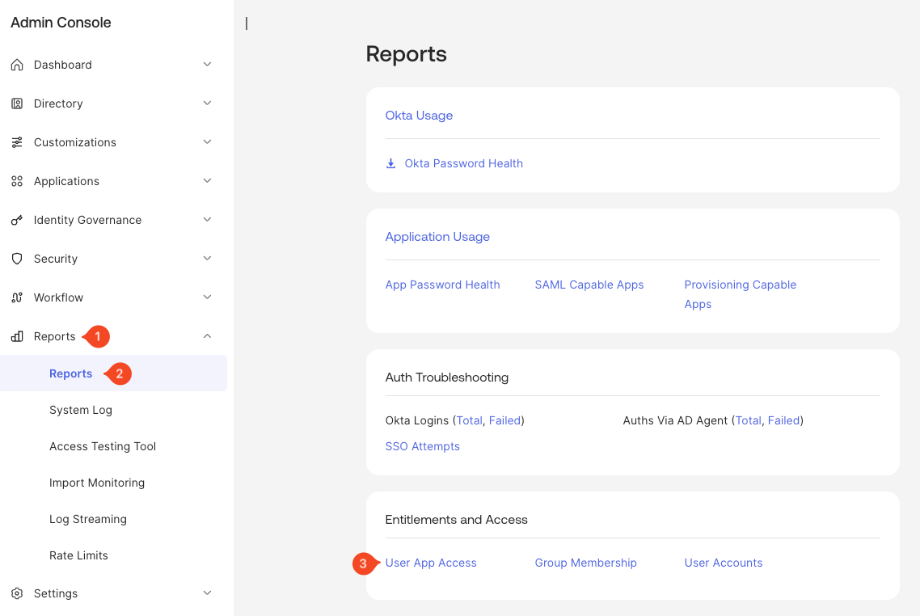
Task: Open Workflow using its sidebar icon
Action: (x=17, y=297)
